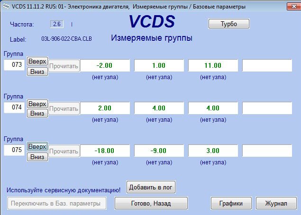Screen dimensions: 301x215
Task: Select the 1.00 value in group 073
Action: tap(159, 65)
